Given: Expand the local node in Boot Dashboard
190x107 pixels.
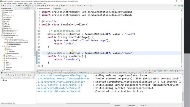Looking at the screenshot, I should (1, 80).
